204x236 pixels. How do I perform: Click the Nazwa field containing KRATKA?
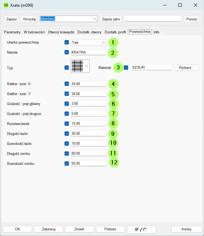coord(88,52)
